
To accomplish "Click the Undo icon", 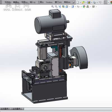I will click(x=100, y=3).
